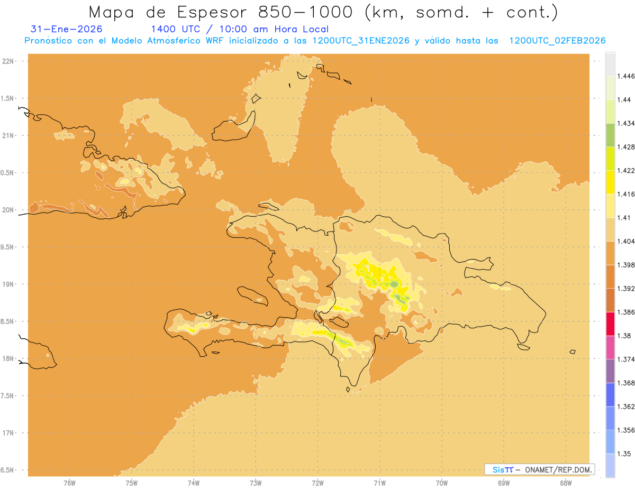Viewport: 635px width, 490px height.
Task: Click the "70W" longitude label
Action: [442, 483]
